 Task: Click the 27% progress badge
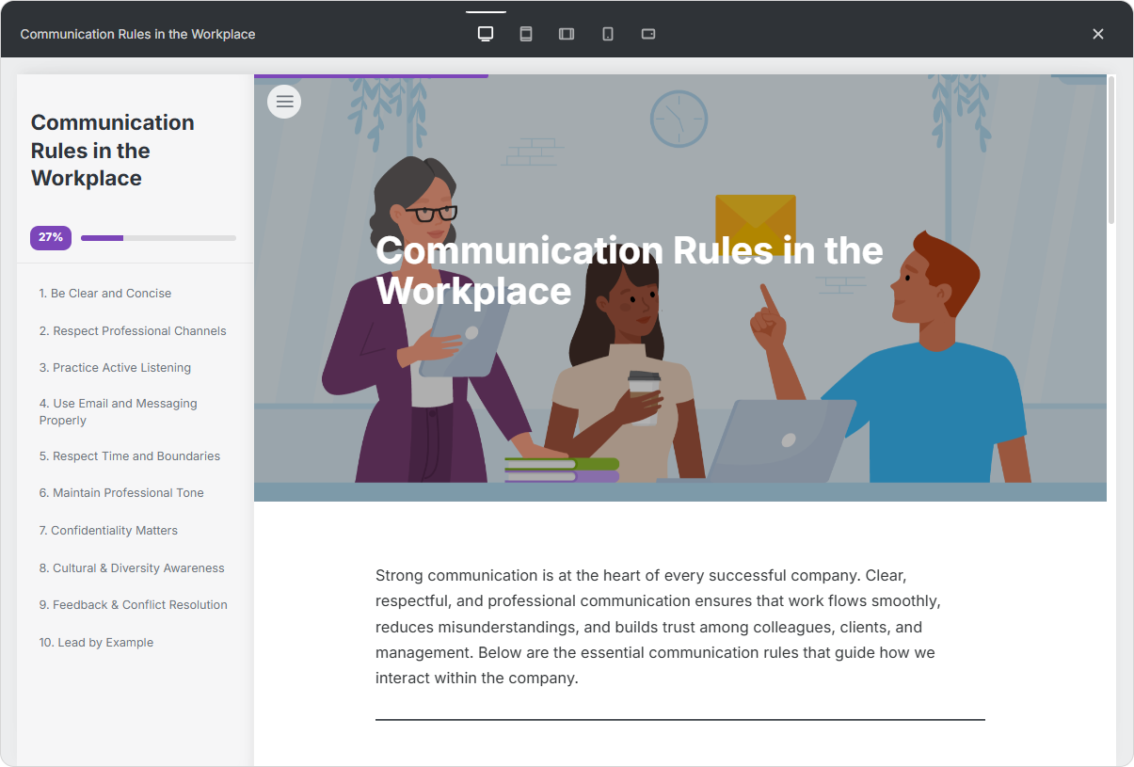(51, 238)
